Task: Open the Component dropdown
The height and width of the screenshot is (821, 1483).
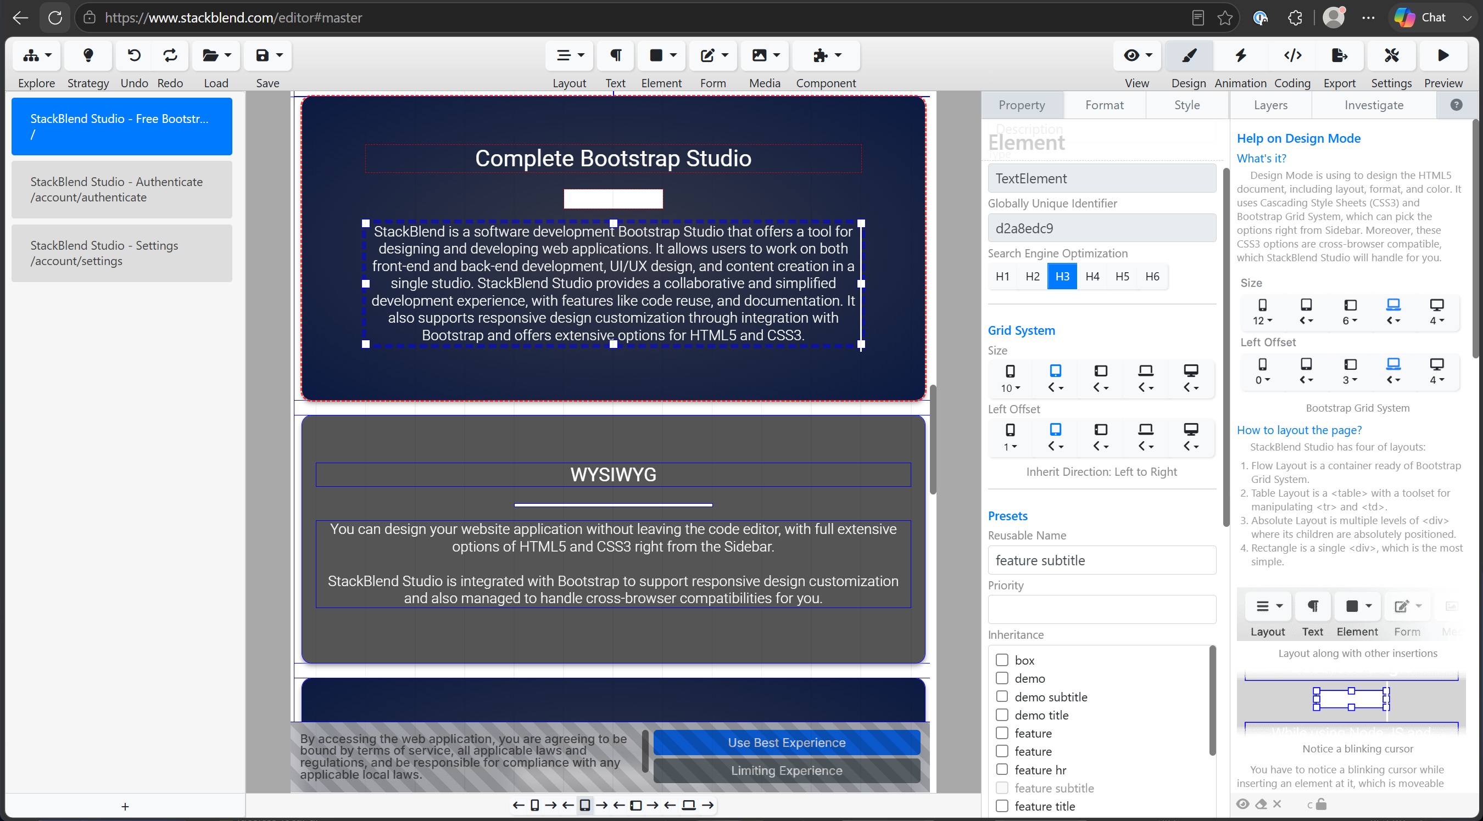Action: click(x=826, y=55)
